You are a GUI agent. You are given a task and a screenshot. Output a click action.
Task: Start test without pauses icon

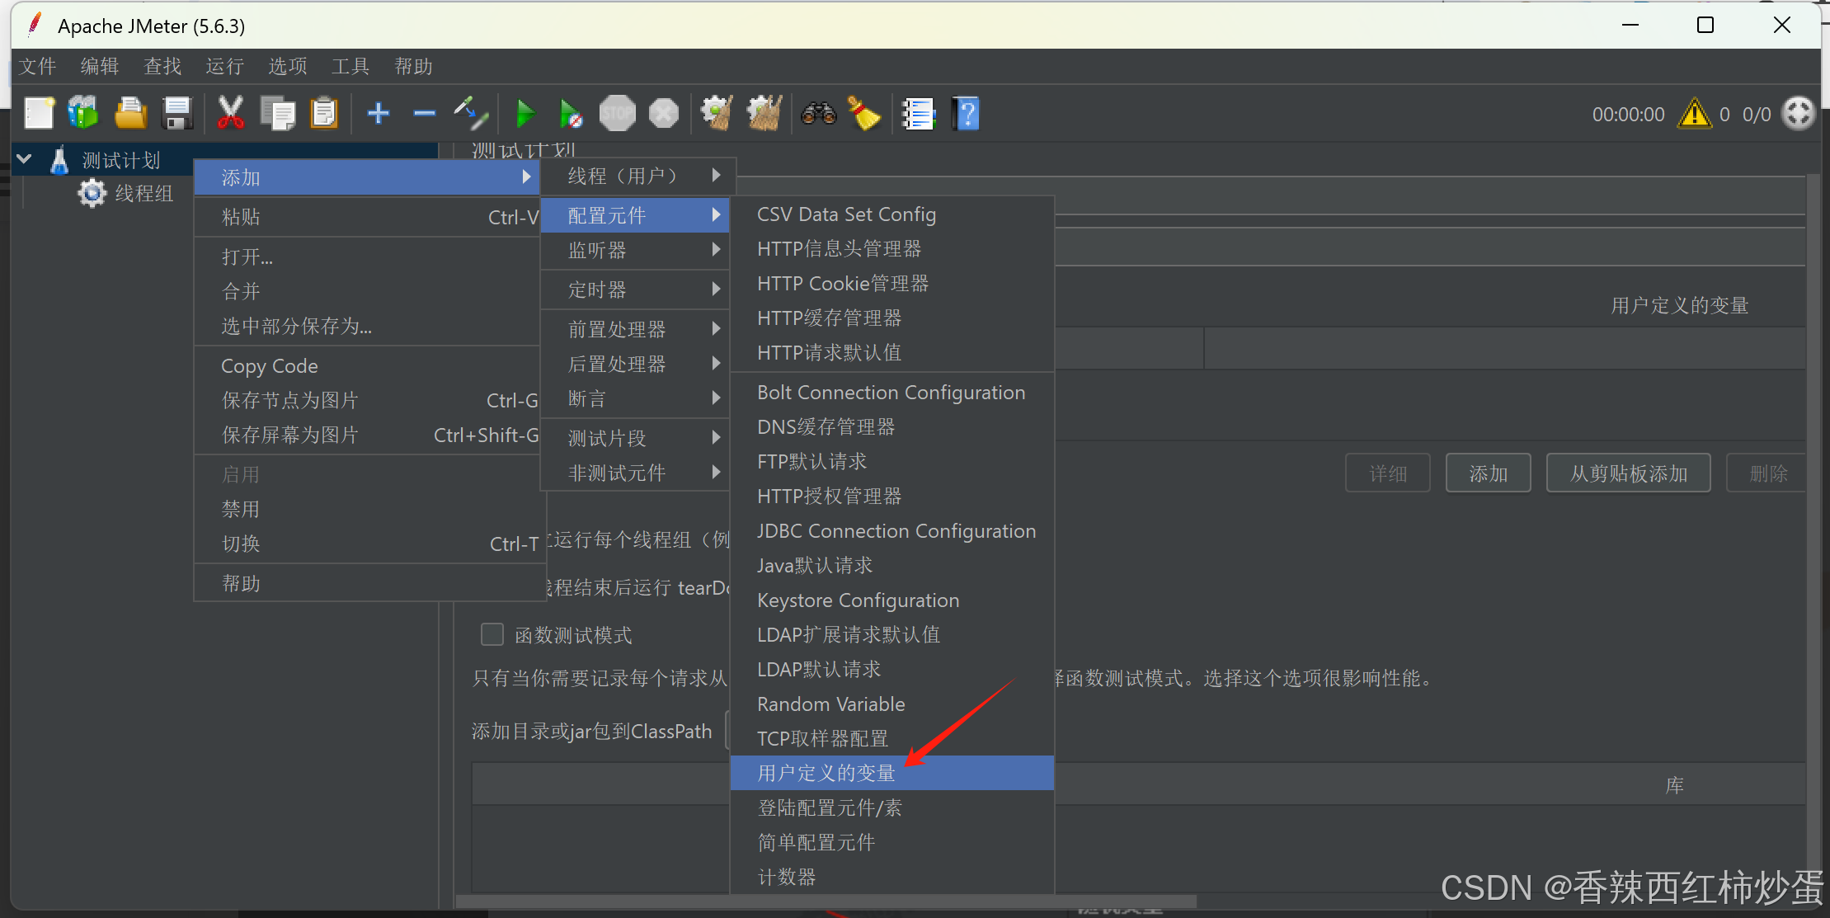(571, 114)
